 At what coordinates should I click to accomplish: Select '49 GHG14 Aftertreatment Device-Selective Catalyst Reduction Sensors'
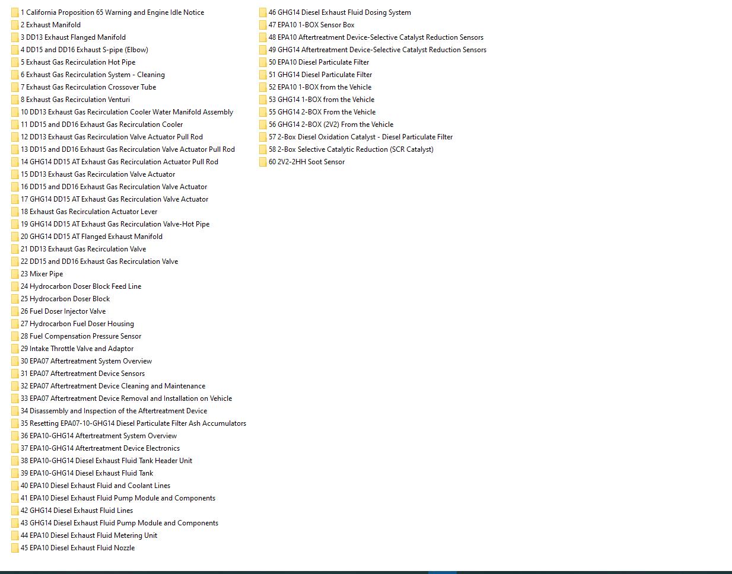click(x=377, y=50)
